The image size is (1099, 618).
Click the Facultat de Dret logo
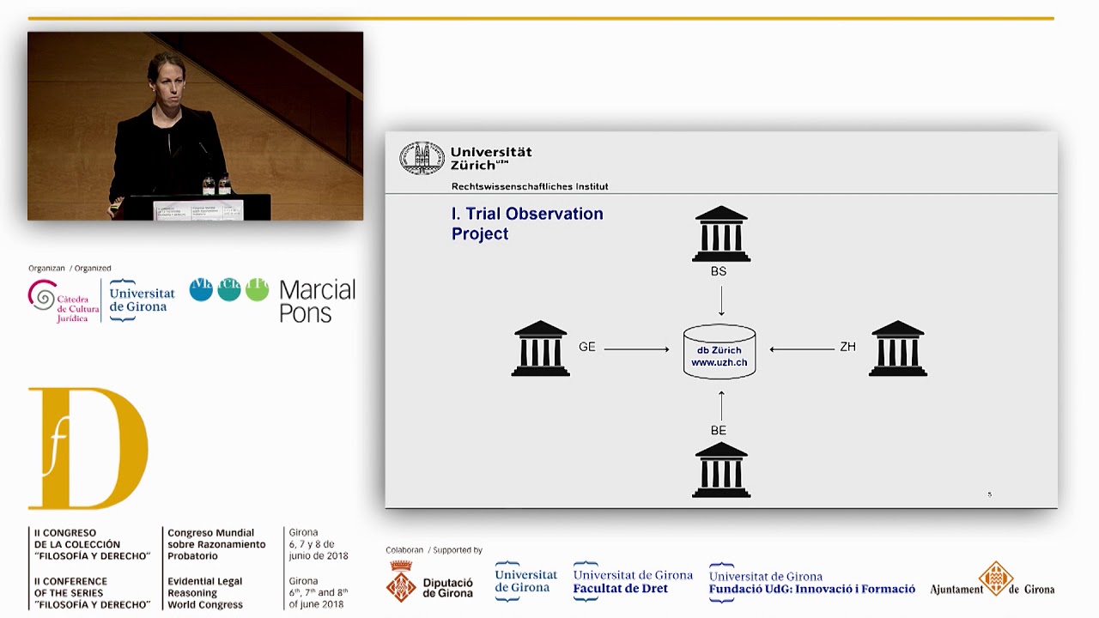(633, 581)
